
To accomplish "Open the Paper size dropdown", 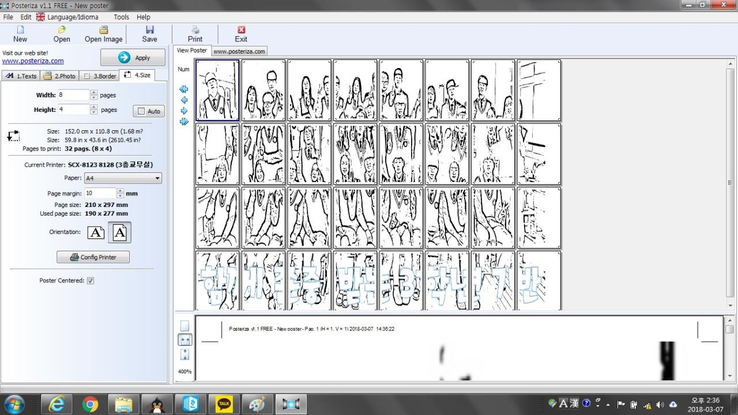I will click(157, 179).
